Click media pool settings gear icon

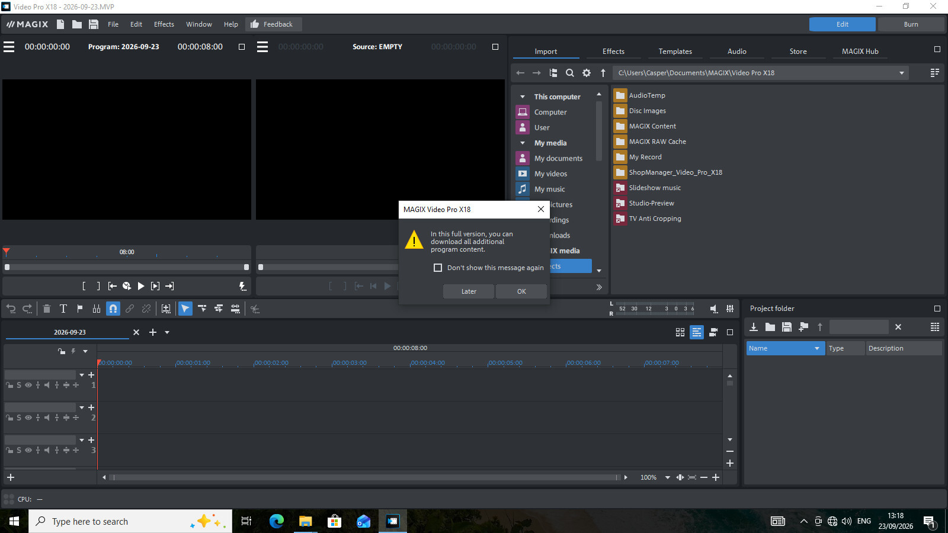(x=587, y=73)
